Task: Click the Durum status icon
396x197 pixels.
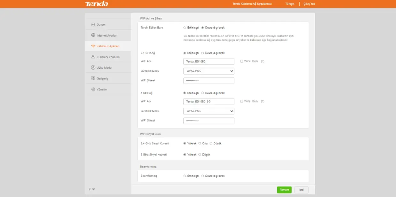Action: pos(93,25)
